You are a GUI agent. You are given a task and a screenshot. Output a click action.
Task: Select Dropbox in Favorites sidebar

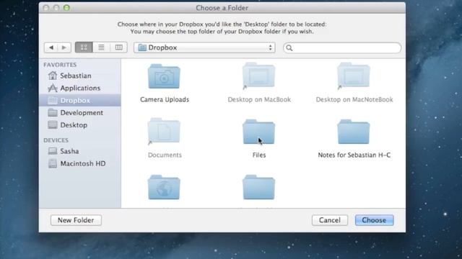point(80,101)
